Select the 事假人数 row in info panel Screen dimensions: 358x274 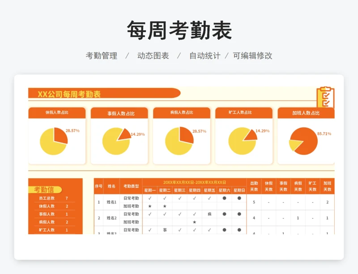(x=55, y=214)
